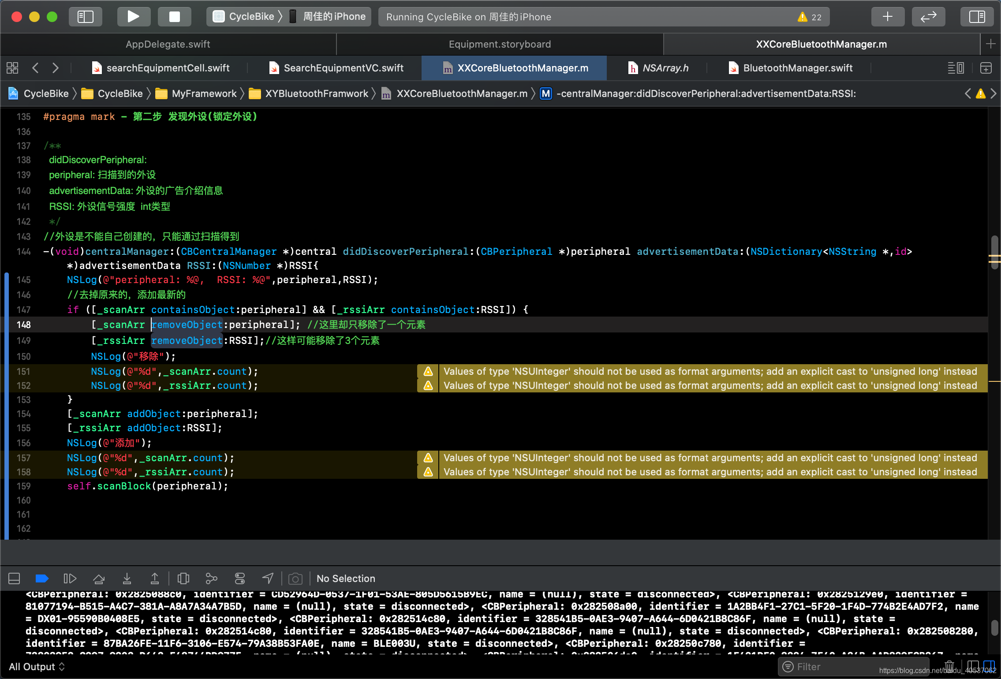Viewport: 1001px width, 679px height.
Task: Clear the console with the trash icon
Action: click(949, 666)
